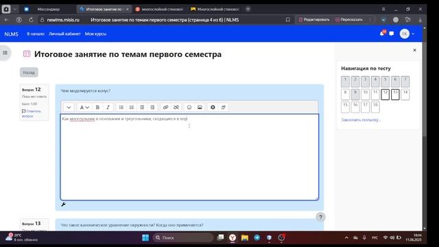Click the indent toolbar icon
This screenshot has height=247, width=439.
point(152,107)
